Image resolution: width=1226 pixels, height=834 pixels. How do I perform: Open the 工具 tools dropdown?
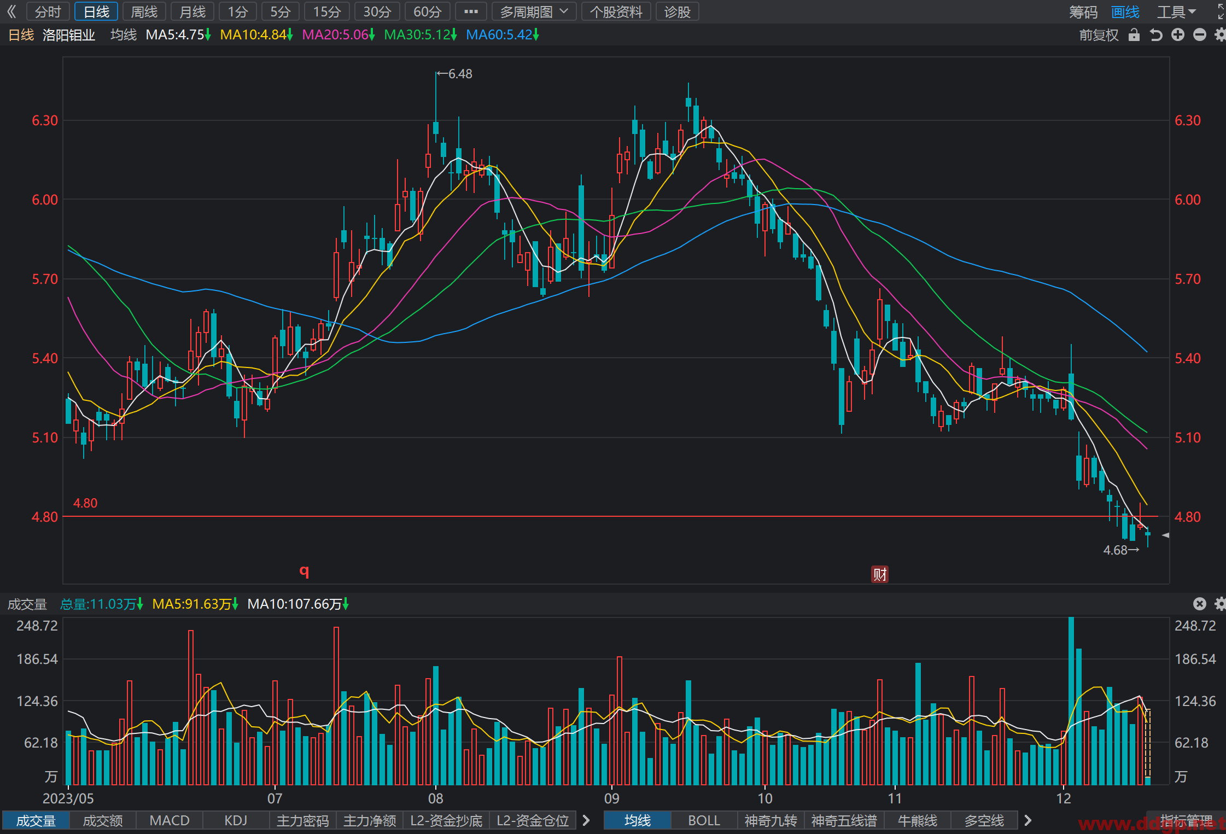tap(1176, 12)
